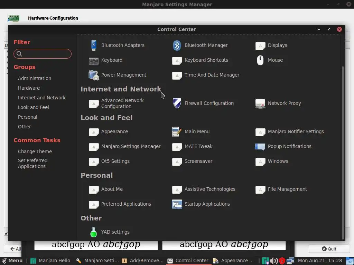Viewport: 354px width, 265px height.
Task: Click the Control Center vertical scrollbar
Action: pyautogui.click(x=343, y=153)
